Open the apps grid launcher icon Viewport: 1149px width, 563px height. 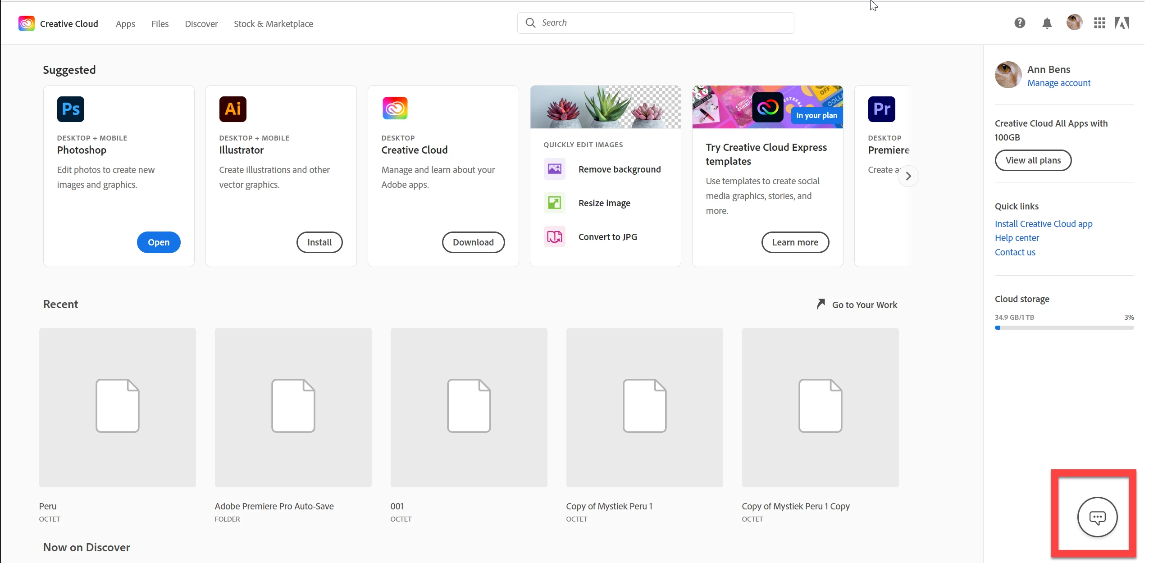pos(1099,23)
